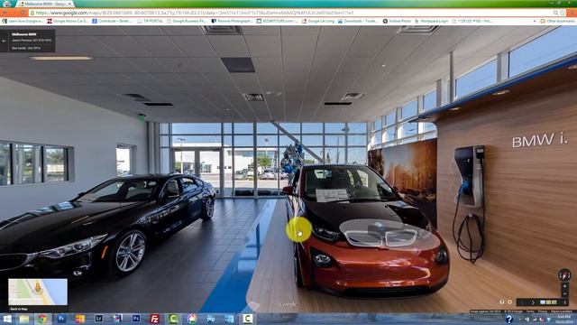Click the network signal icon in the tray

(x=535, y=320)
